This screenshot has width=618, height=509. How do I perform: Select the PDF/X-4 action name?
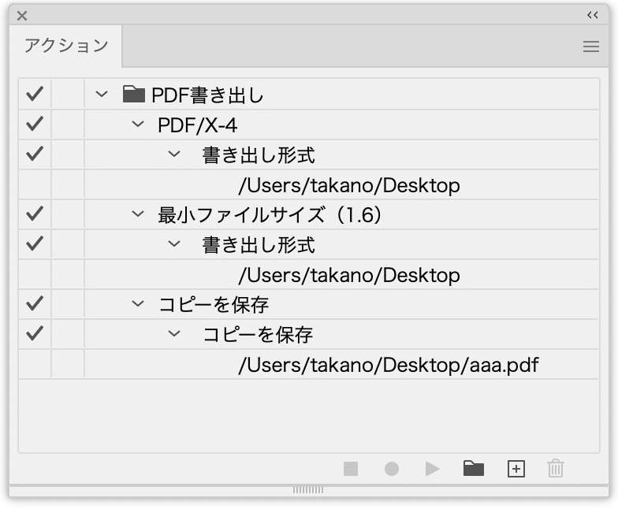[197, 125]
